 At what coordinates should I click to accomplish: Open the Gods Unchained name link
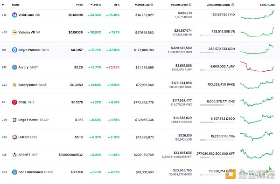(30, 172)
